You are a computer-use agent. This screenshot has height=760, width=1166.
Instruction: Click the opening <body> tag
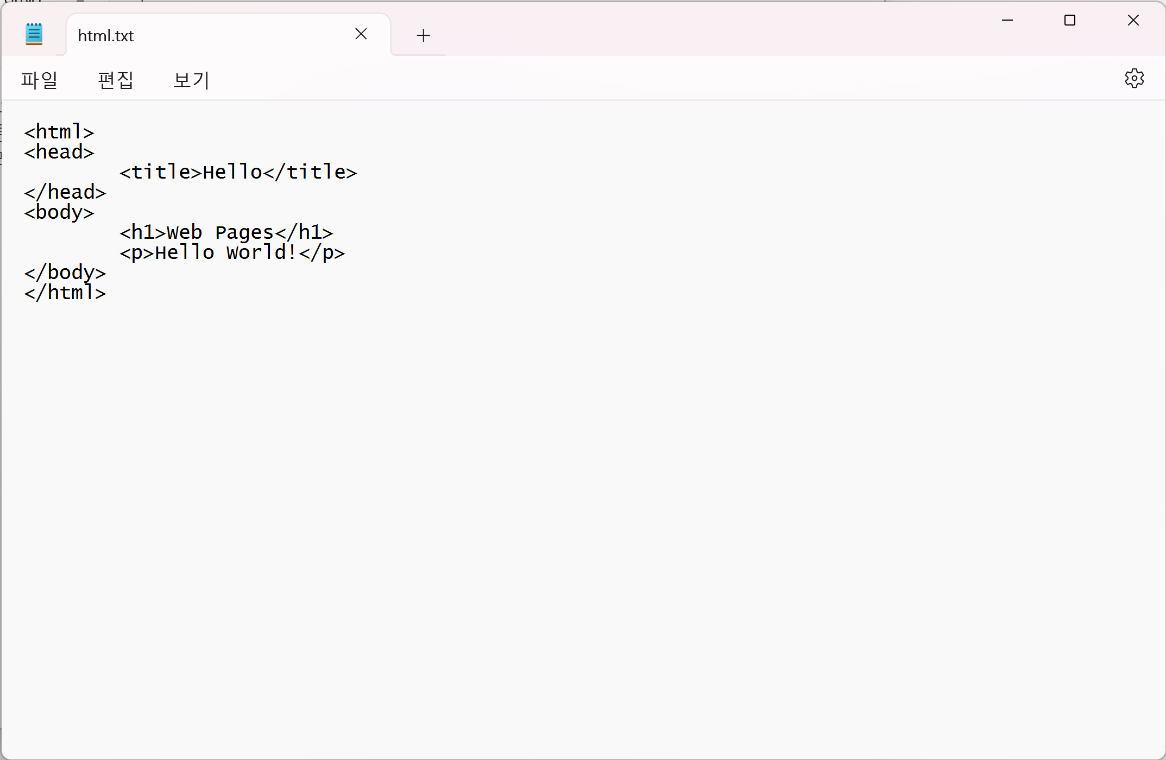pos(59,213)
